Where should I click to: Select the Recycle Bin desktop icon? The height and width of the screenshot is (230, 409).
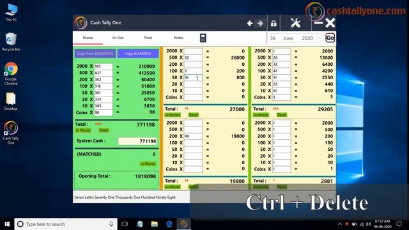(11, 42)
